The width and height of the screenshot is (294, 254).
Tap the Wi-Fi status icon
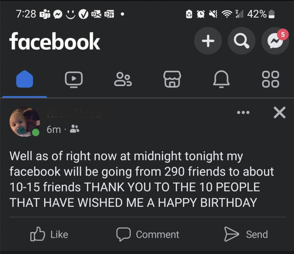228,14
